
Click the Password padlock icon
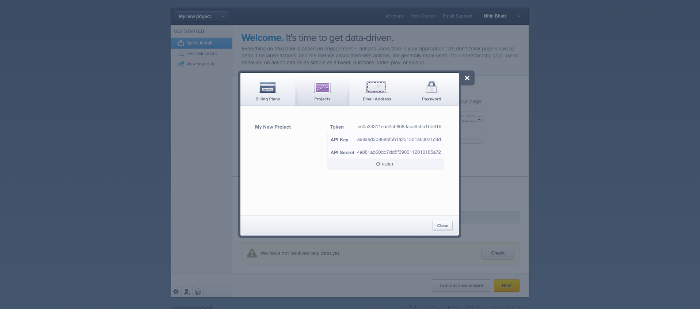[431, 87]
